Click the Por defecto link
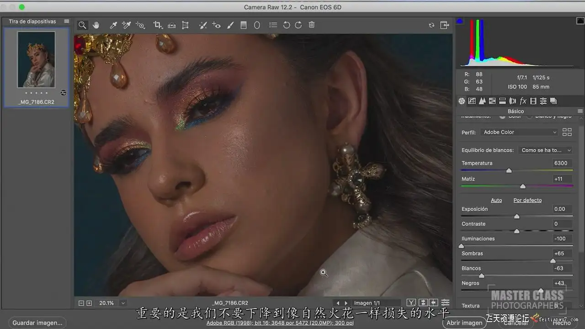Image resolution: width=585 pixels, height=329 pixels. click(x=527, y=200)
